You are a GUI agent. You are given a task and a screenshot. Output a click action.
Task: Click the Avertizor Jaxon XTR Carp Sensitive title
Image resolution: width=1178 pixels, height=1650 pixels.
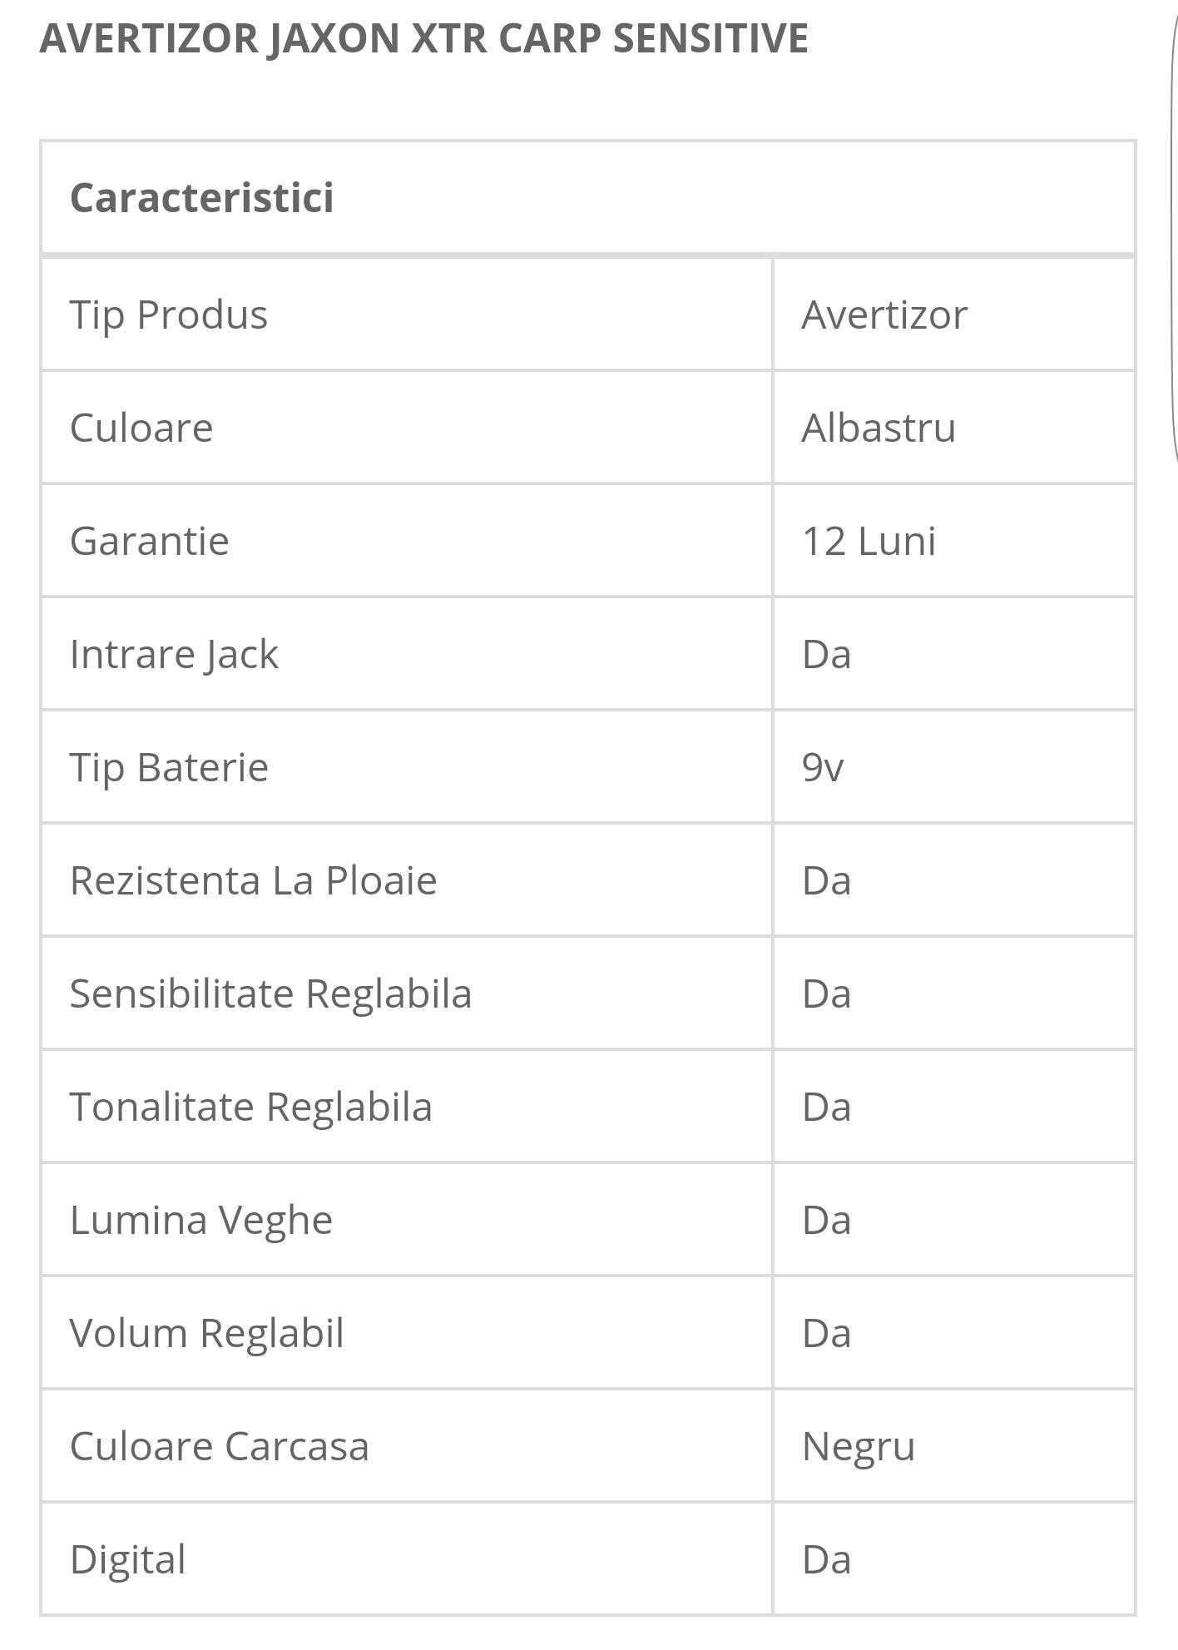(x=423, y=38)
